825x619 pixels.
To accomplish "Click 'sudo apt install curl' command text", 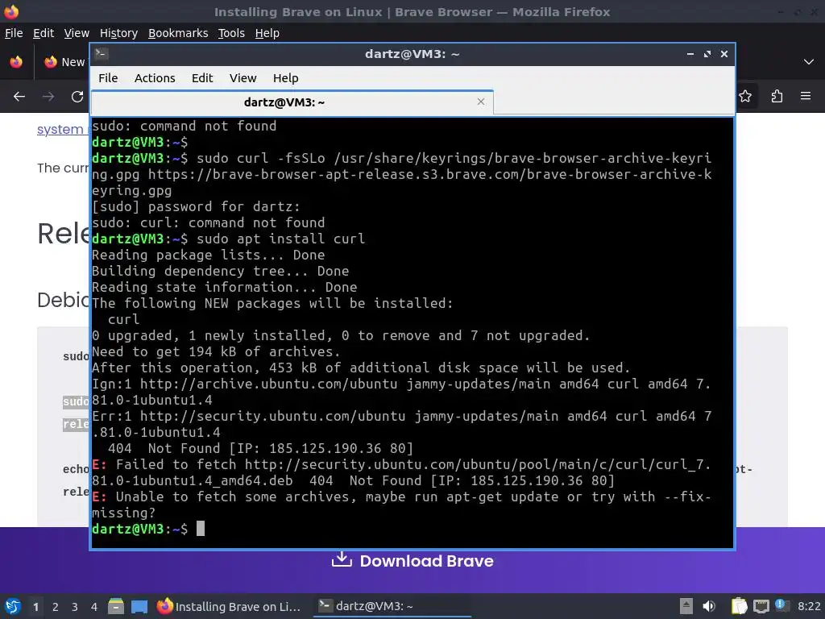I will tap(280, 239).
